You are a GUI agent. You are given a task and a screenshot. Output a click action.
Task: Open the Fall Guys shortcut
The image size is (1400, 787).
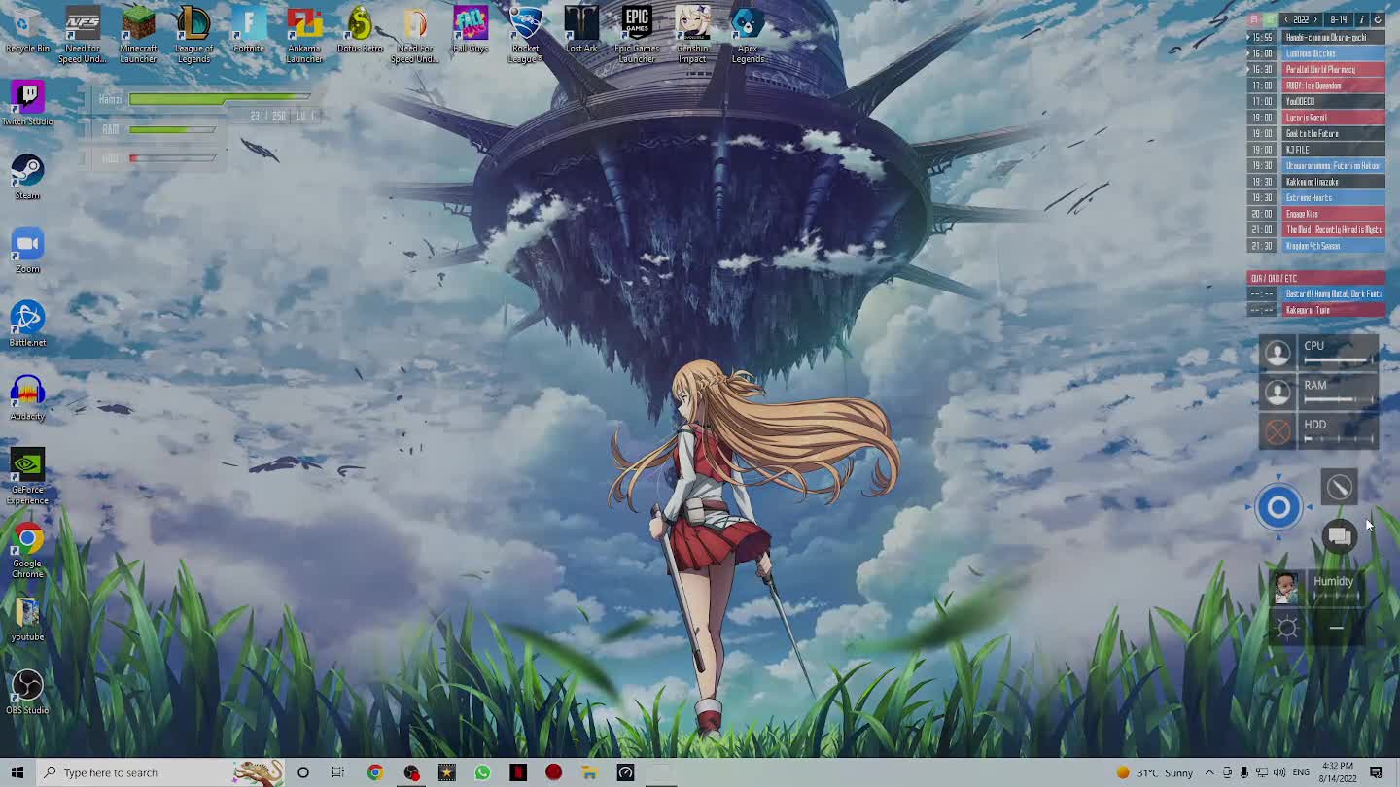click(x=471, y=29)
